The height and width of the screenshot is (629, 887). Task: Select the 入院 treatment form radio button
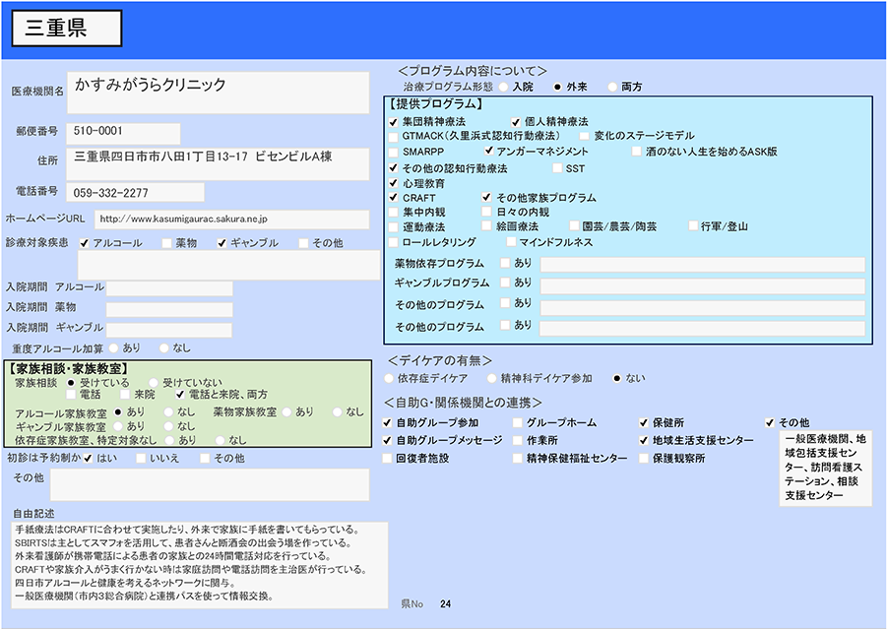click(x=504, y=88)
